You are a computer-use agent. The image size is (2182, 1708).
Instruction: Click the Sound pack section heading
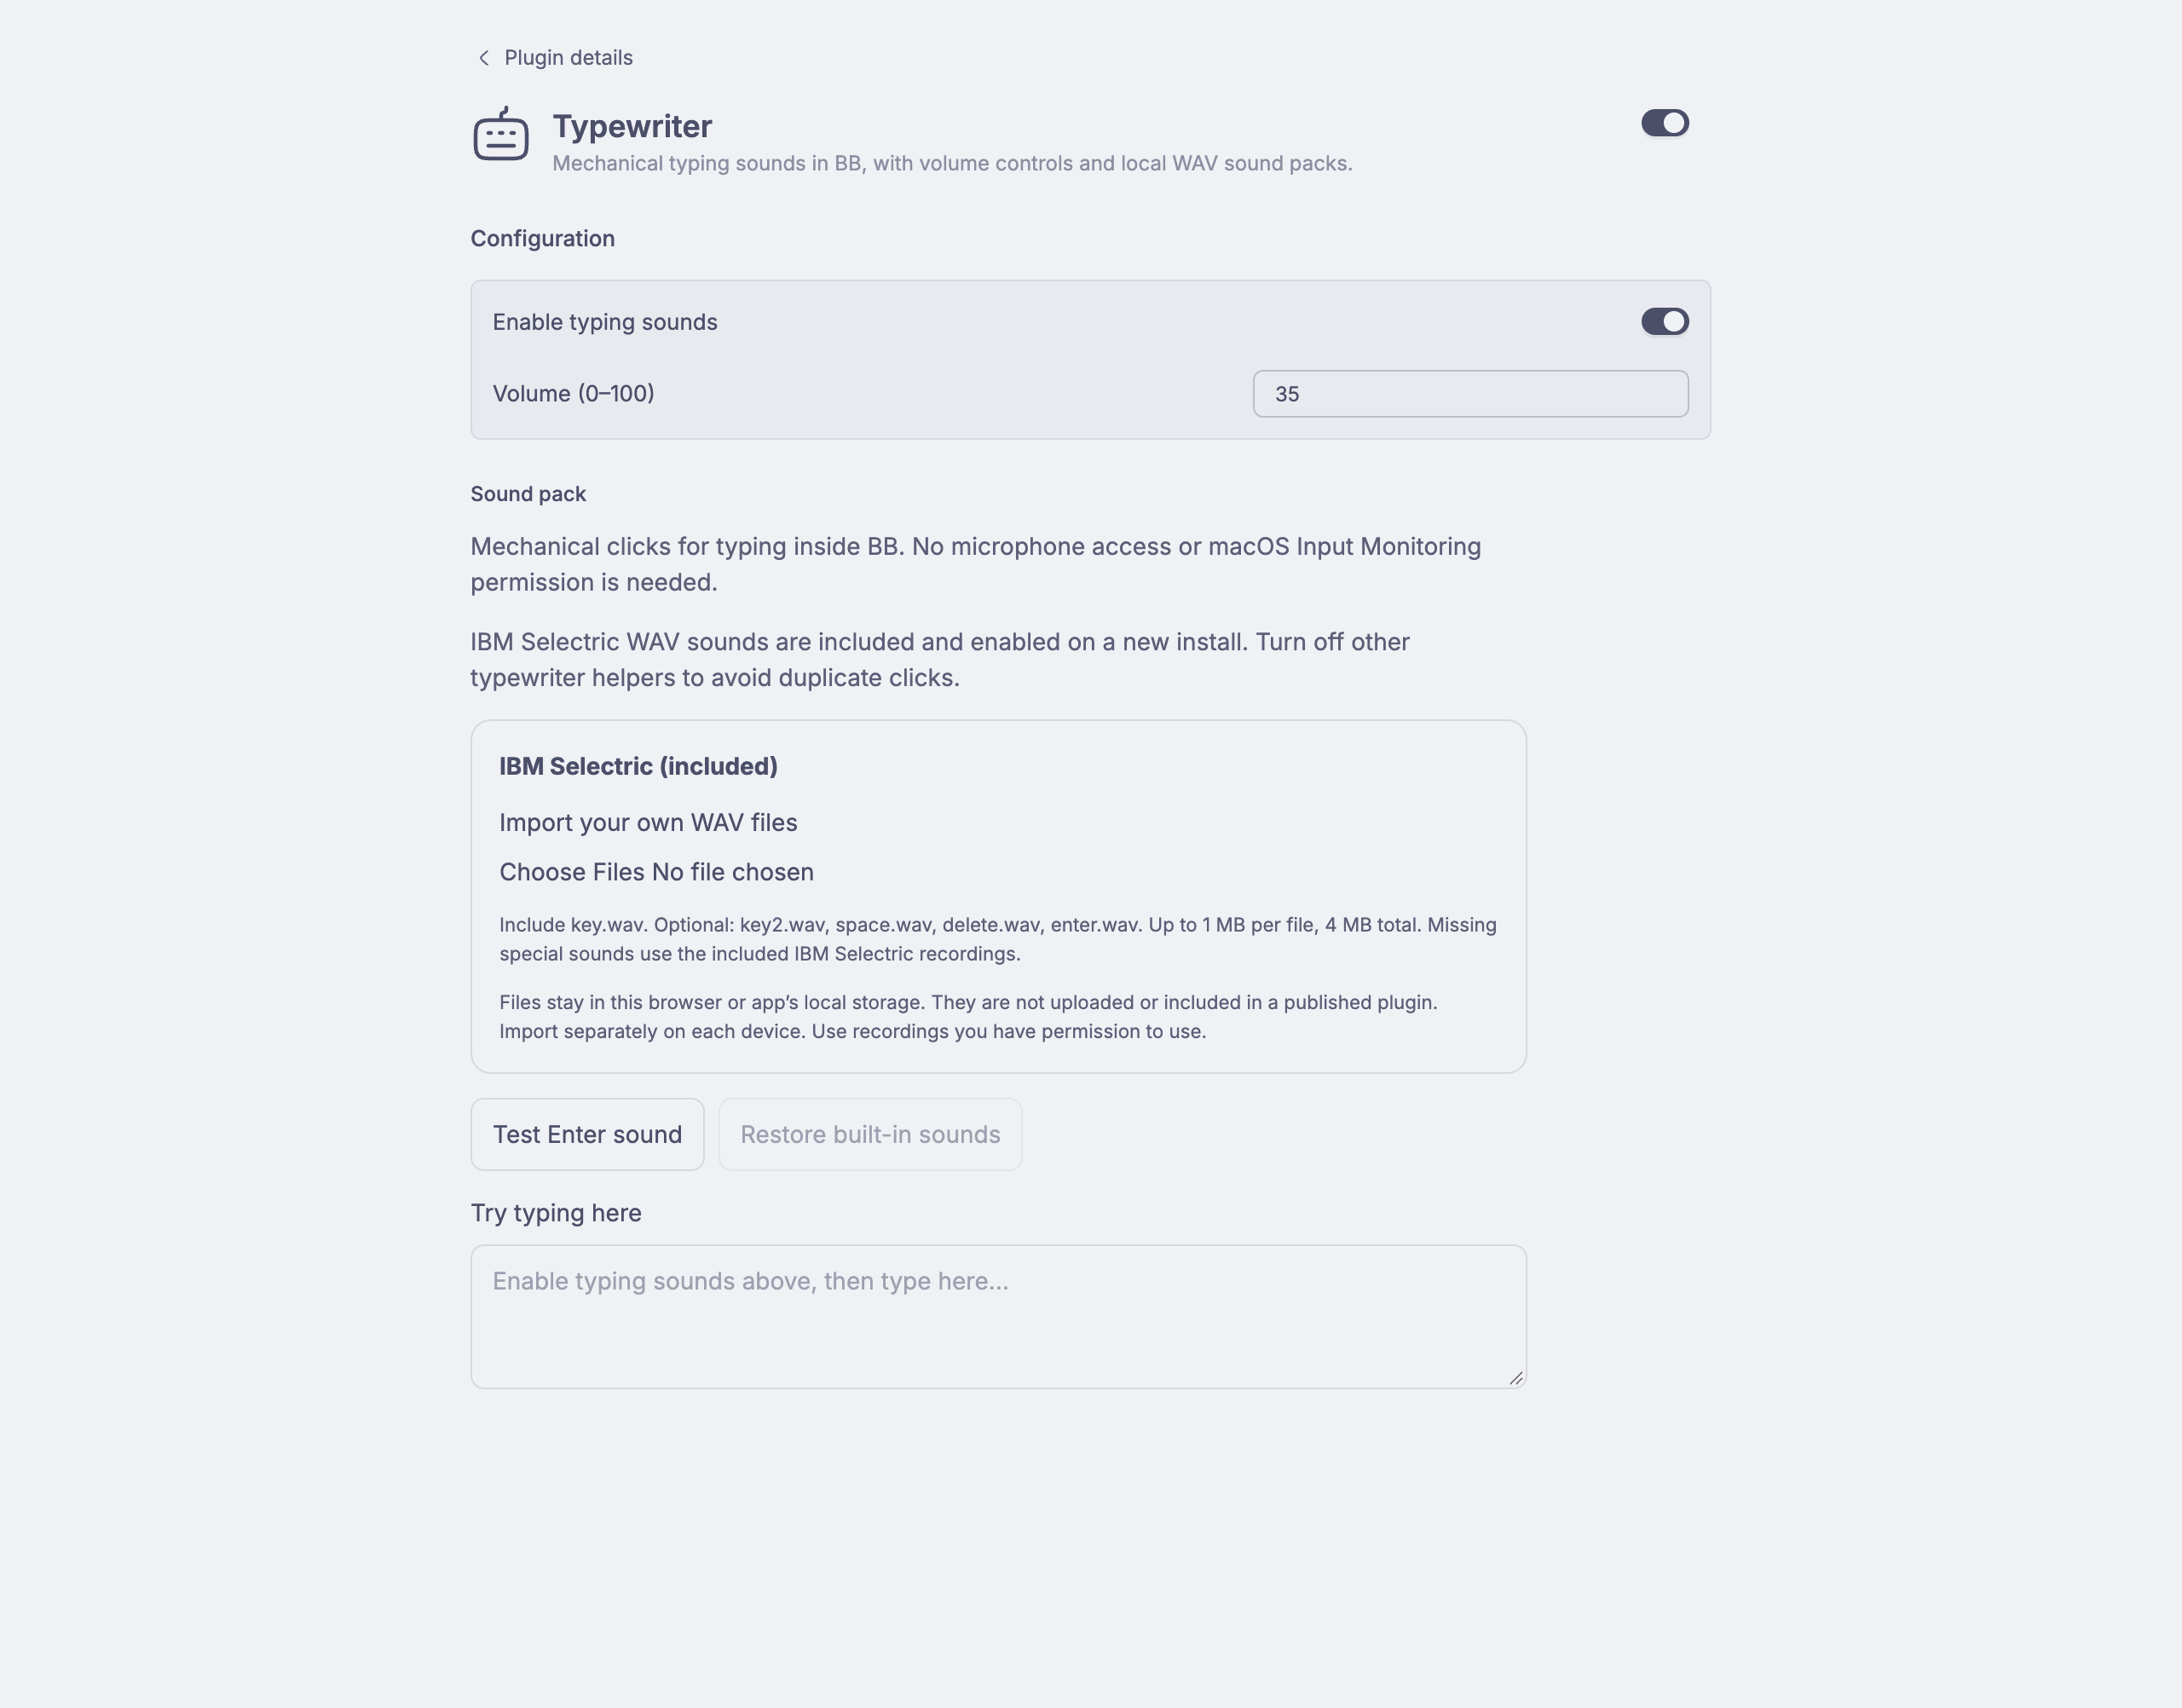pos(528,494)
